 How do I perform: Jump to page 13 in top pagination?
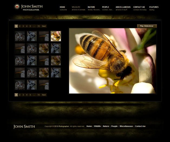(39, 26)
